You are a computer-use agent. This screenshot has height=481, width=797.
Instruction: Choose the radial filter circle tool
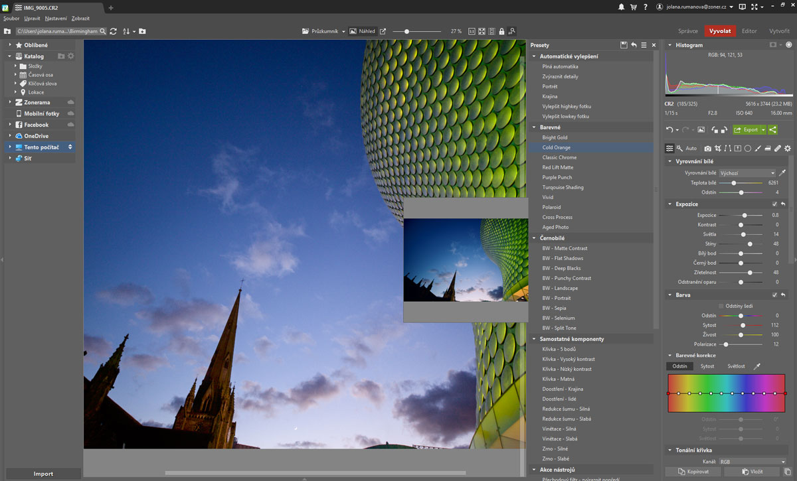[x=747, y=149]
